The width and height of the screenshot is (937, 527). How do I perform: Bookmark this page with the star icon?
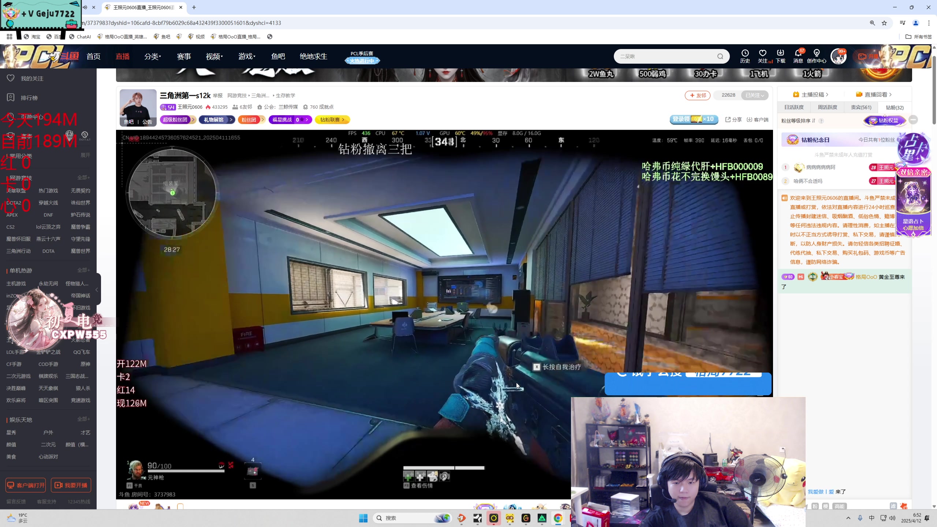(884, 23)
